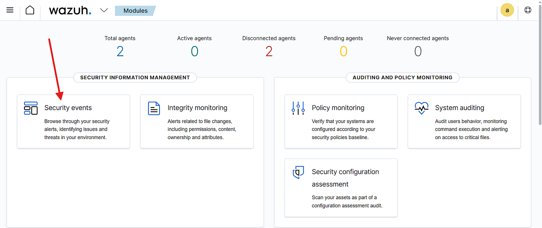Click the Disconnected agents count 2

[269, 51]
